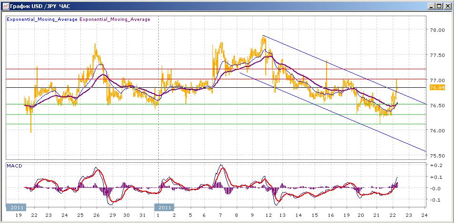
Task: Select the blue Exponential_Moving_Average legend label
Action: (42, 19)
